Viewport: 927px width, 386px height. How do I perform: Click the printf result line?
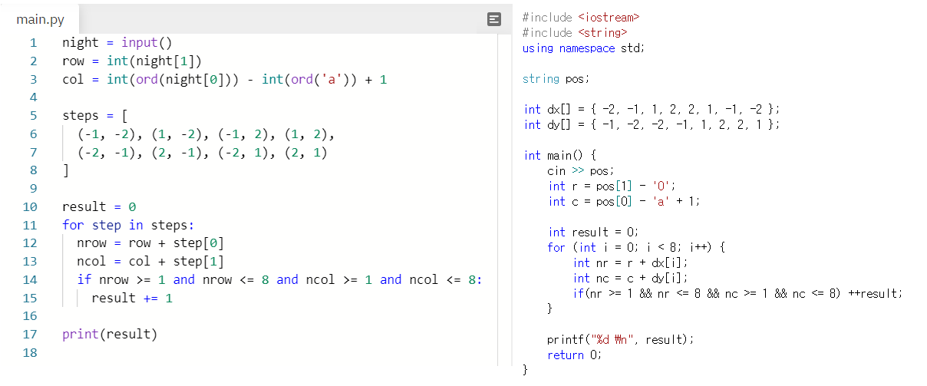click(621, 339)
